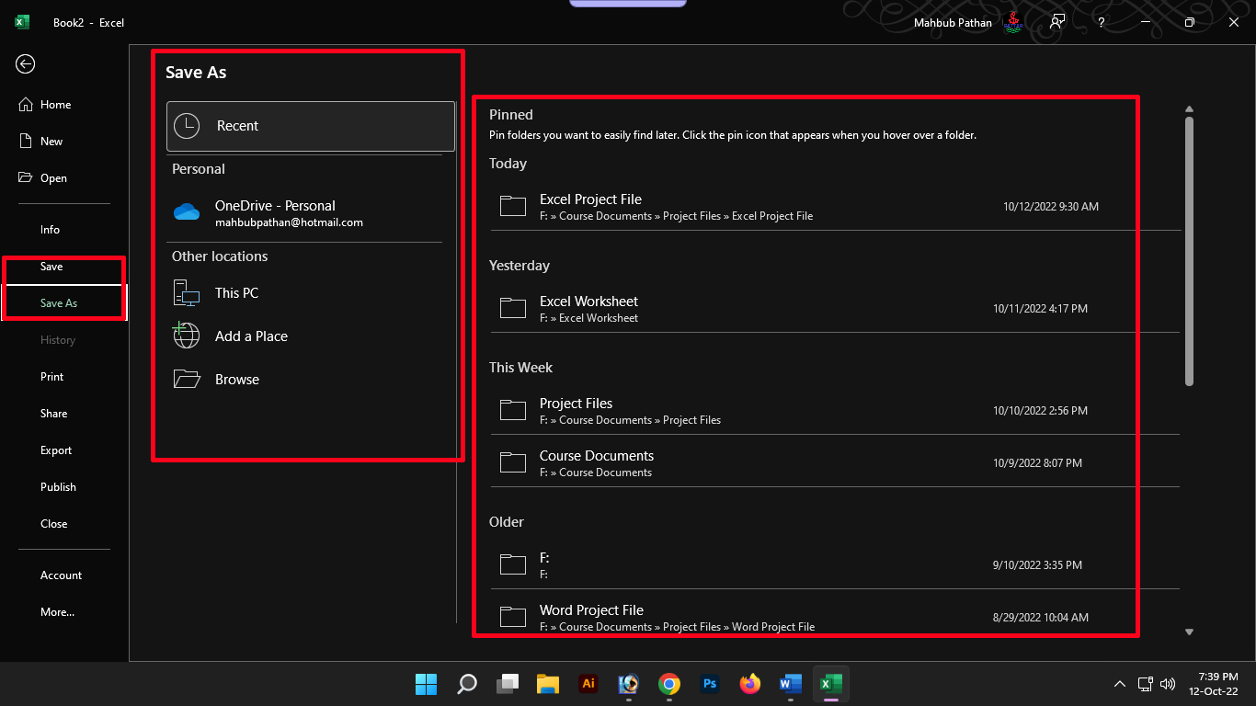1256x706 pixels.
Task: Select Open in the sidebar
Action: [55, 178]
